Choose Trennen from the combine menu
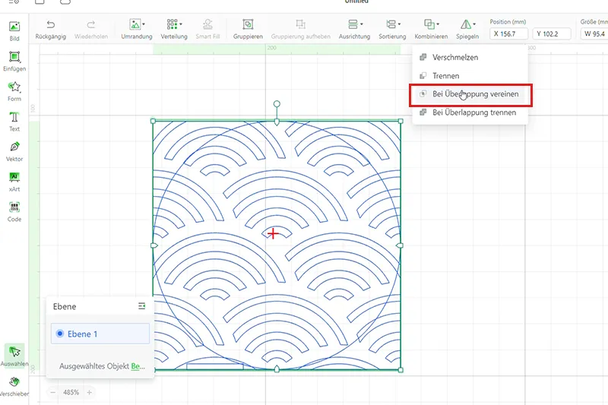This screenshot has height=405, width=608. pos(470,75)
